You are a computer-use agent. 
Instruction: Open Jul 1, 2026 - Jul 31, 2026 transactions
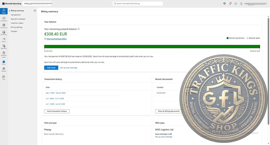point(55,98)
